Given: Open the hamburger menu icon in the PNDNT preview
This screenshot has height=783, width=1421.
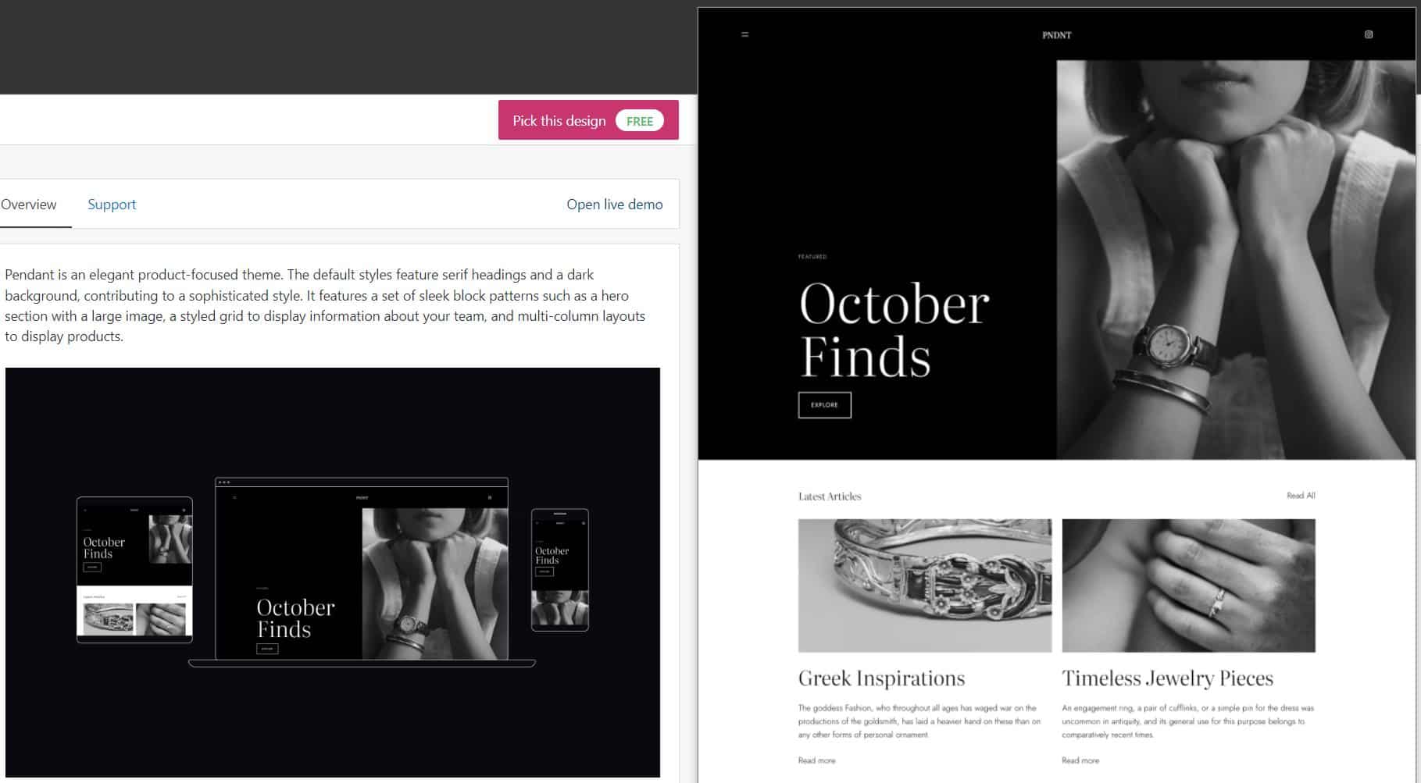Looking at the screenshot, I should [x=744, y=34].
